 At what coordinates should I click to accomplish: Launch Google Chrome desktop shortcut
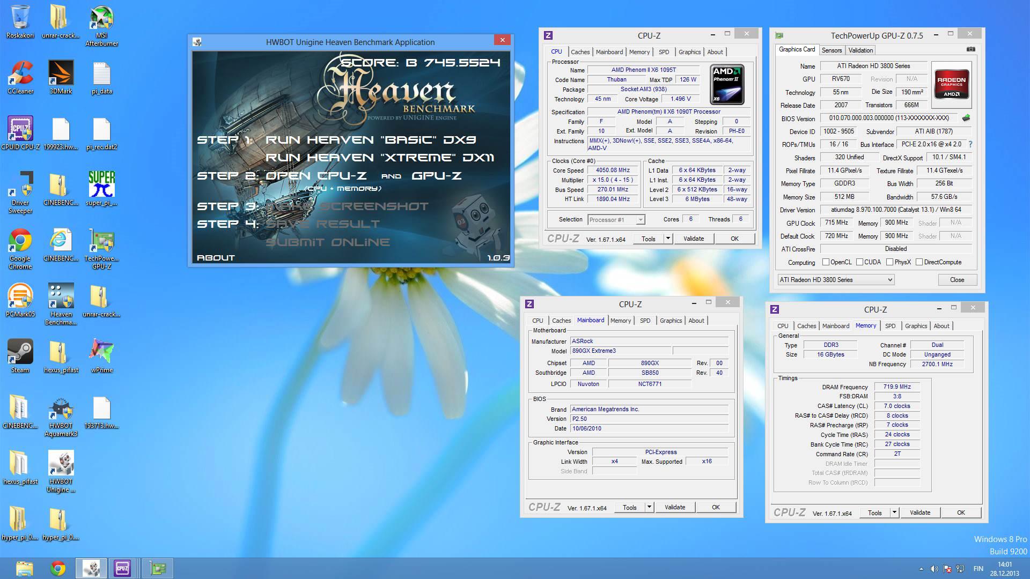pos(20,249)
